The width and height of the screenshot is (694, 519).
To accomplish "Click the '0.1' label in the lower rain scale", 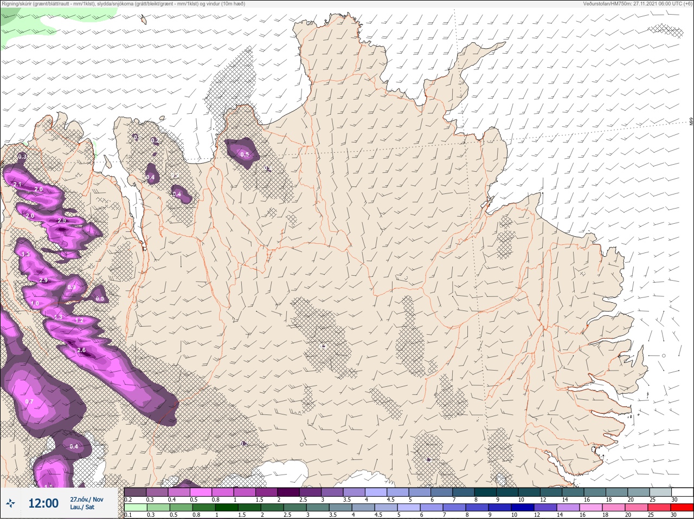I will click(128, 515).
